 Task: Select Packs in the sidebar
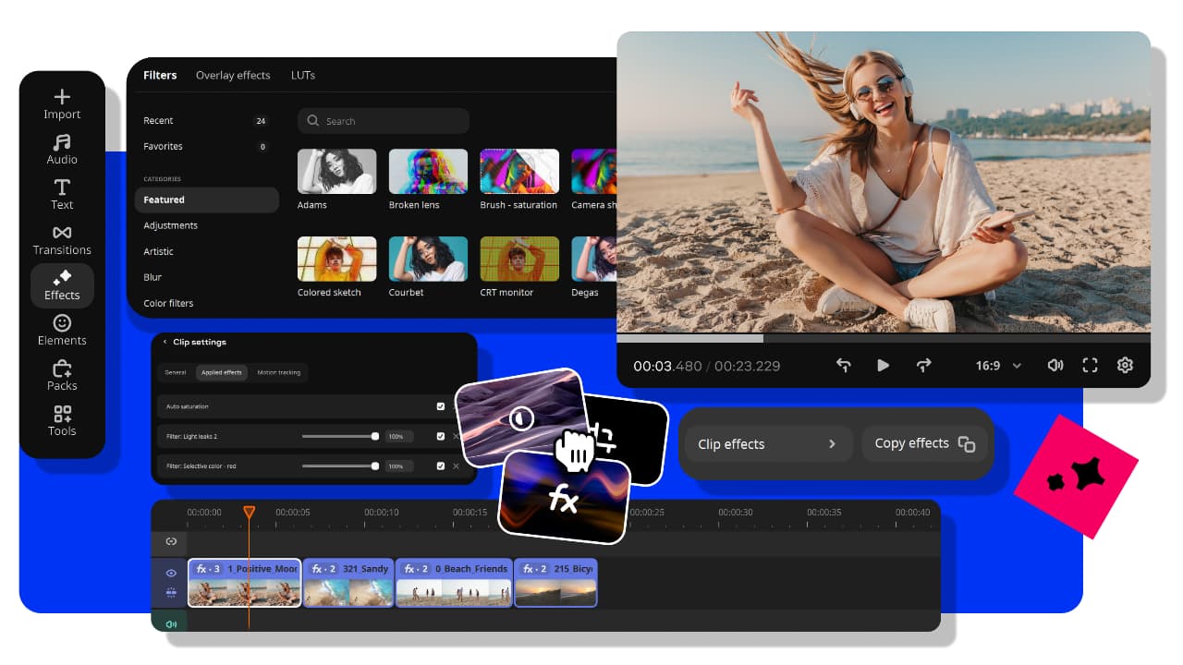(61, 377)
